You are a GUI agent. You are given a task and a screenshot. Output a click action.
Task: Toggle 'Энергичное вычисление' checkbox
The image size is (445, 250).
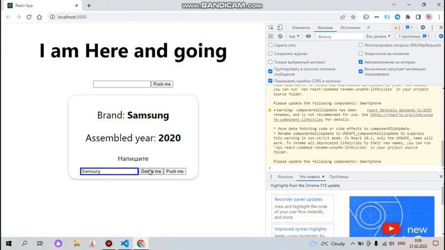tap(360, 53)
